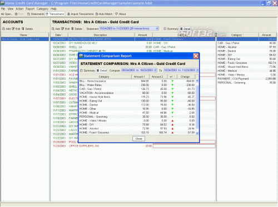Edit the transaction in Transactions panel

tap(66, 29)
